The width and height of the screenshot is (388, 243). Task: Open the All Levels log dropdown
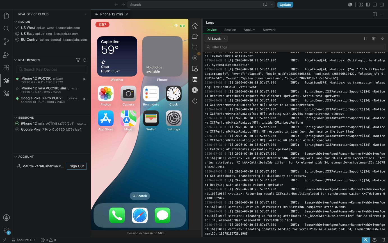tap(216, 39)
